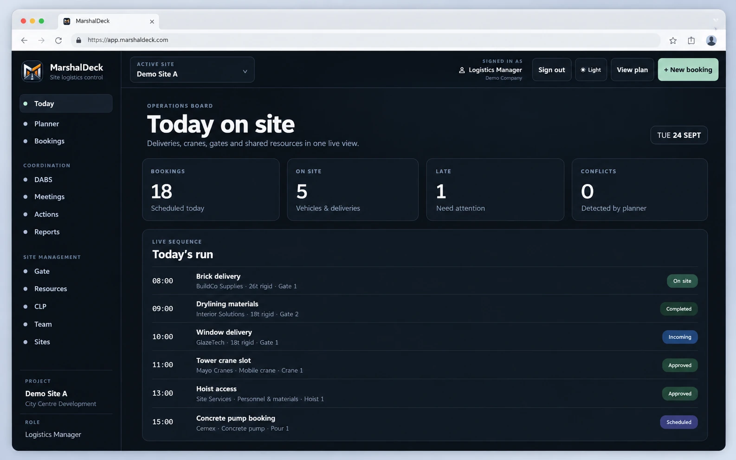This screenshot has height=460, width=736.
Task: Open Meetings in the sidebar
Action: (x=49, y=197)
